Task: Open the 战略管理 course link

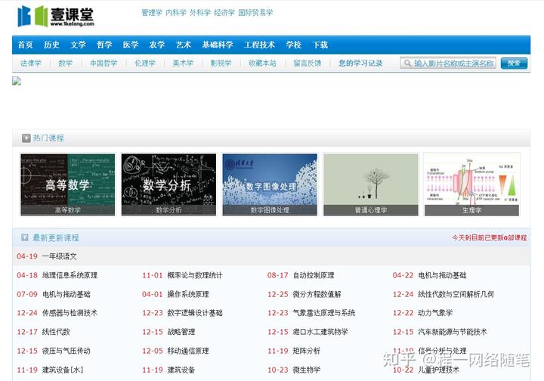Action: 181,332
